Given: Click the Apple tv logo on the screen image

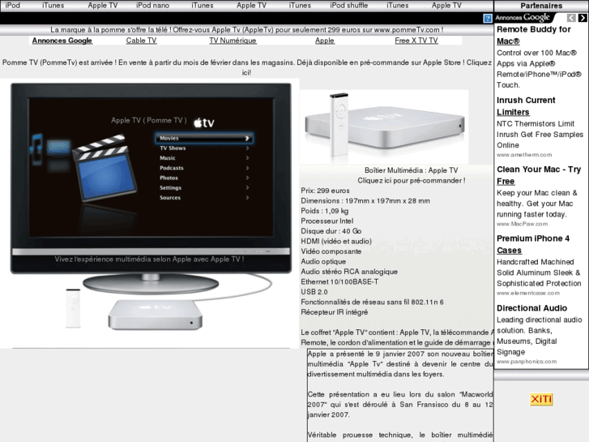Looking at the screenshot, I should tap(203, 122).
